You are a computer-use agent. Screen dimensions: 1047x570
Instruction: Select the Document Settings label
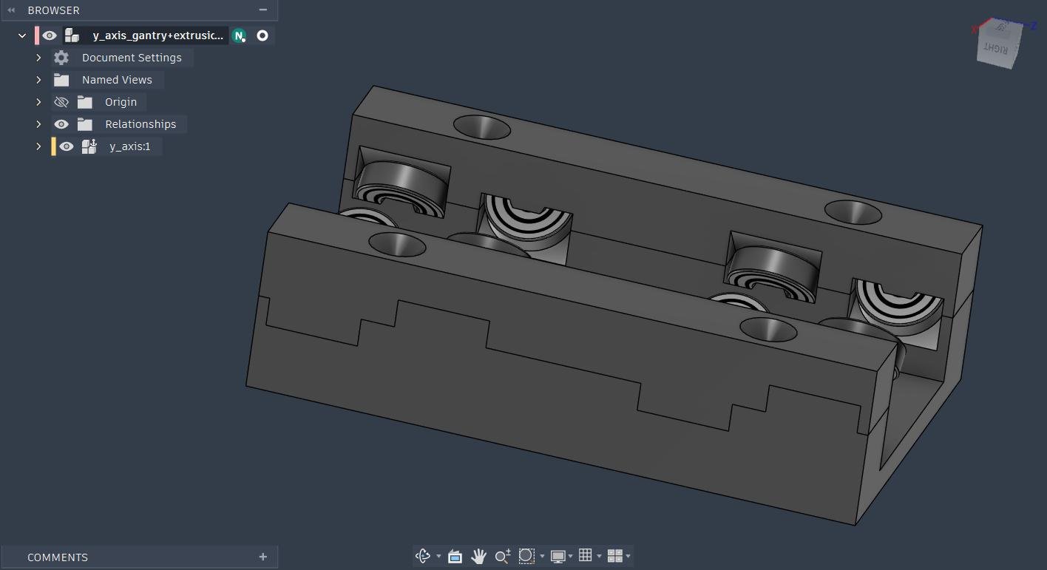coord(132,58)
